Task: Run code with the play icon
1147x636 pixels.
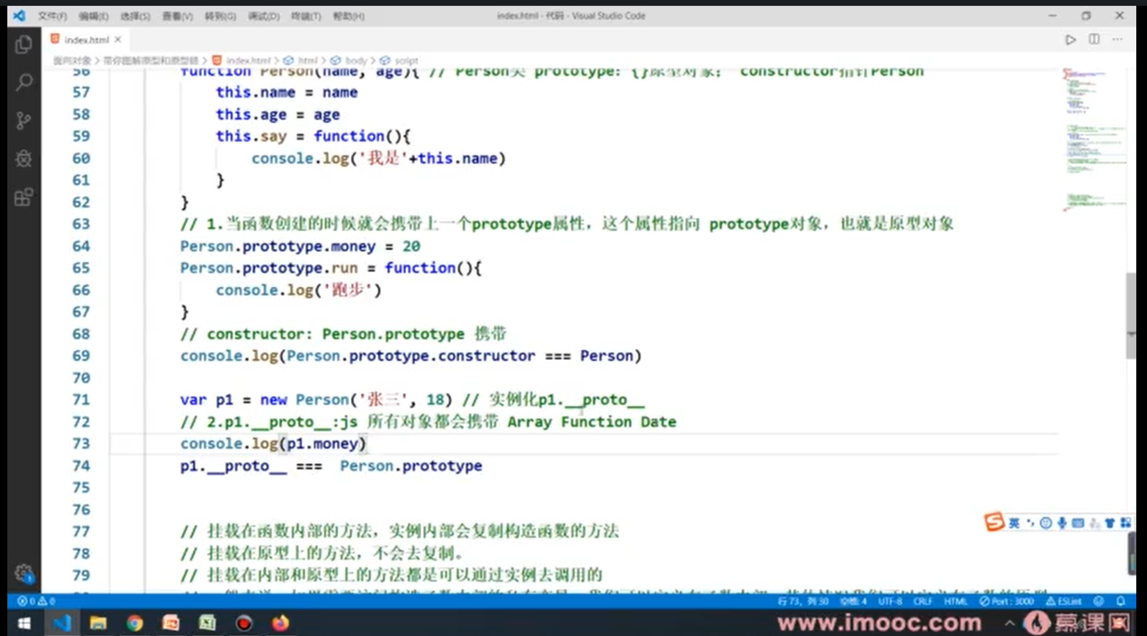Action: (x=1070, y=40)
